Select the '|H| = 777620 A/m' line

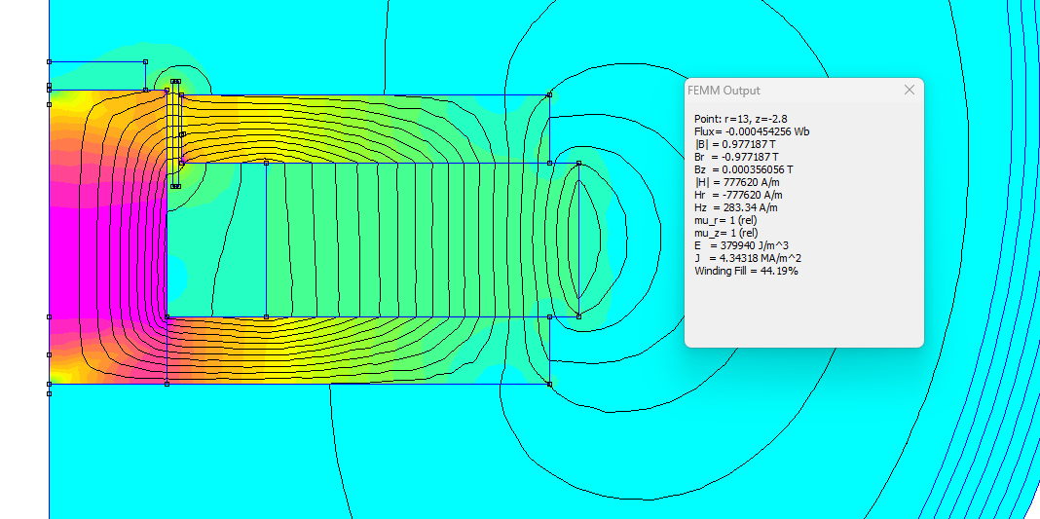[x=735, y=182]
